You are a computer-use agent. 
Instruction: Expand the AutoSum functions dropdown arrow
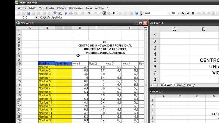(117, 13)
